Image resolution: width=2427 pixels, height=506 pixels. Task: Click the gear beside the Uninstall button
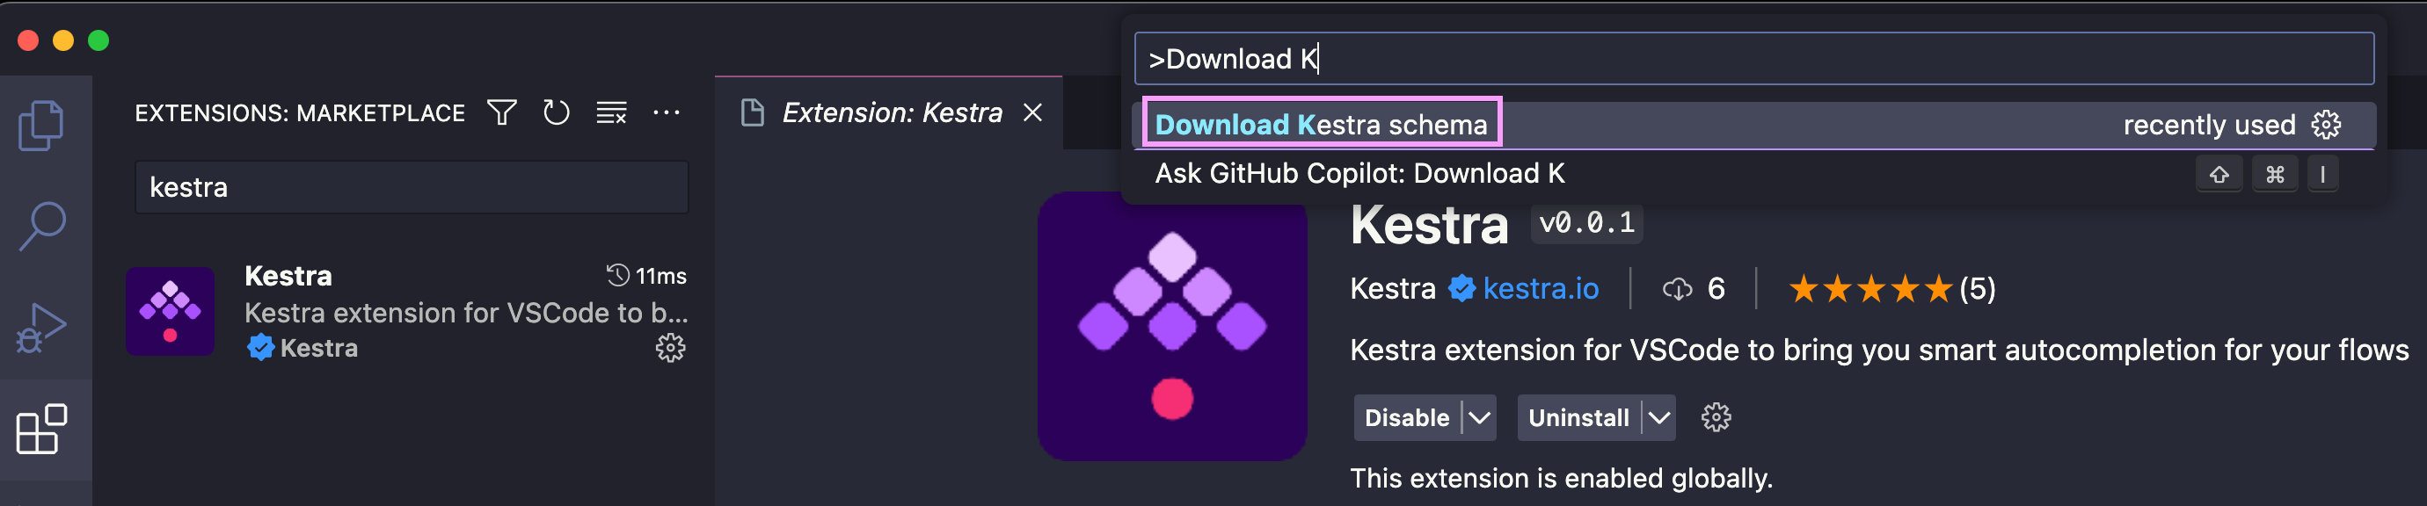click(1716, 417)
